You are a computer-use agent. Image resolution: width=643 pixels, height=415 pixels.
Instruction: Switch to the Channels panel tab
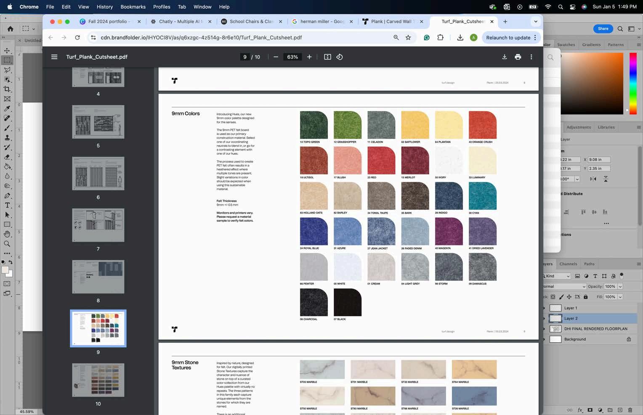pyautogui.click(x=568, y=264)
